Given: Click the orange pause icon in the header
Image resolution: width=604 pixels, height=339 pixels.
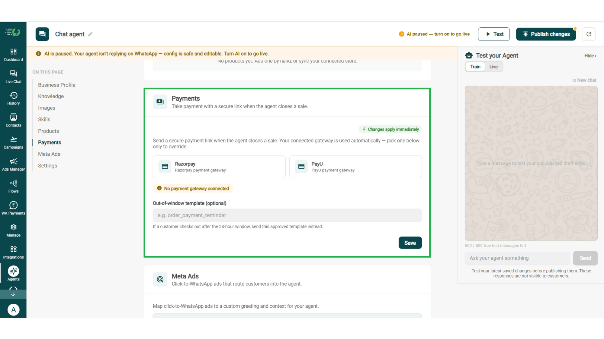Looking at the screenshot, I should coord(401,34).
